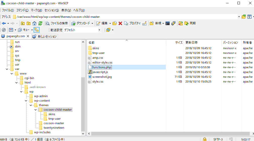Click the view layout icon
254x141 pixels.
pyautogui.click(x=11, y=30)
